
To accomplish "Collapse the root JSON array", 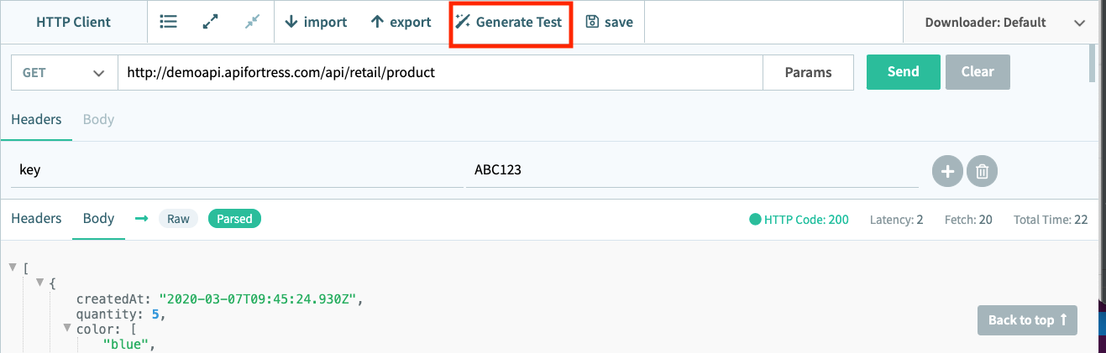I will (x=13, y=267).
